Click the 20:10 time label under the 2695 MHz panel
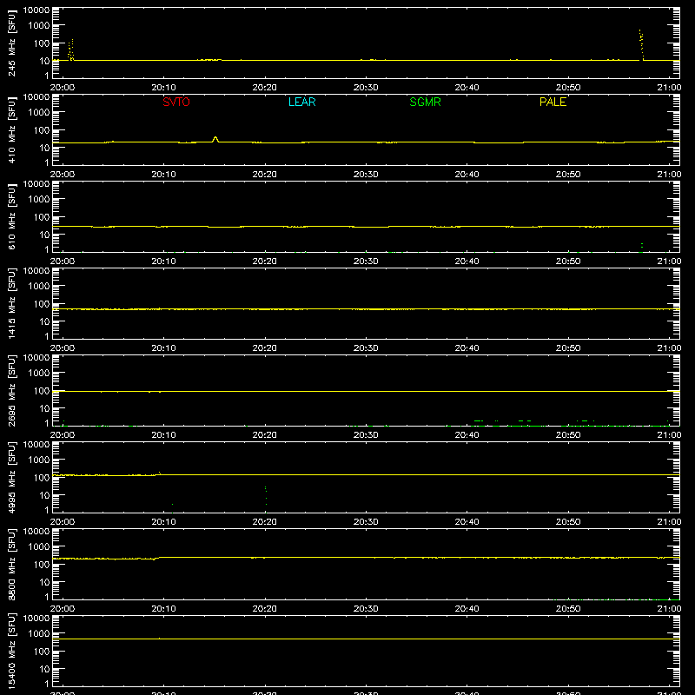 click(163, 435)
